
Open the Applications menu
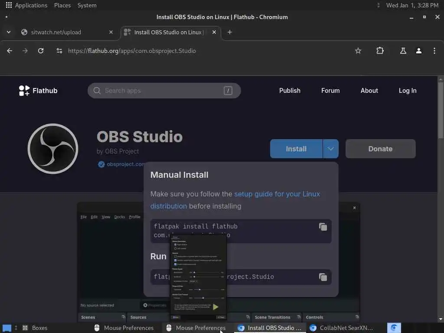pos(31,5)
